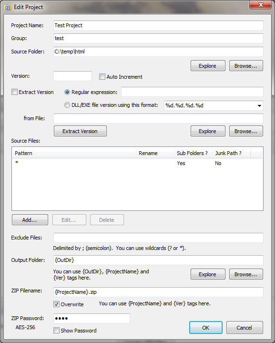Select the * pattern row in Source Files
This screenshot has width=275, height=343.
(x=137, y=163)
